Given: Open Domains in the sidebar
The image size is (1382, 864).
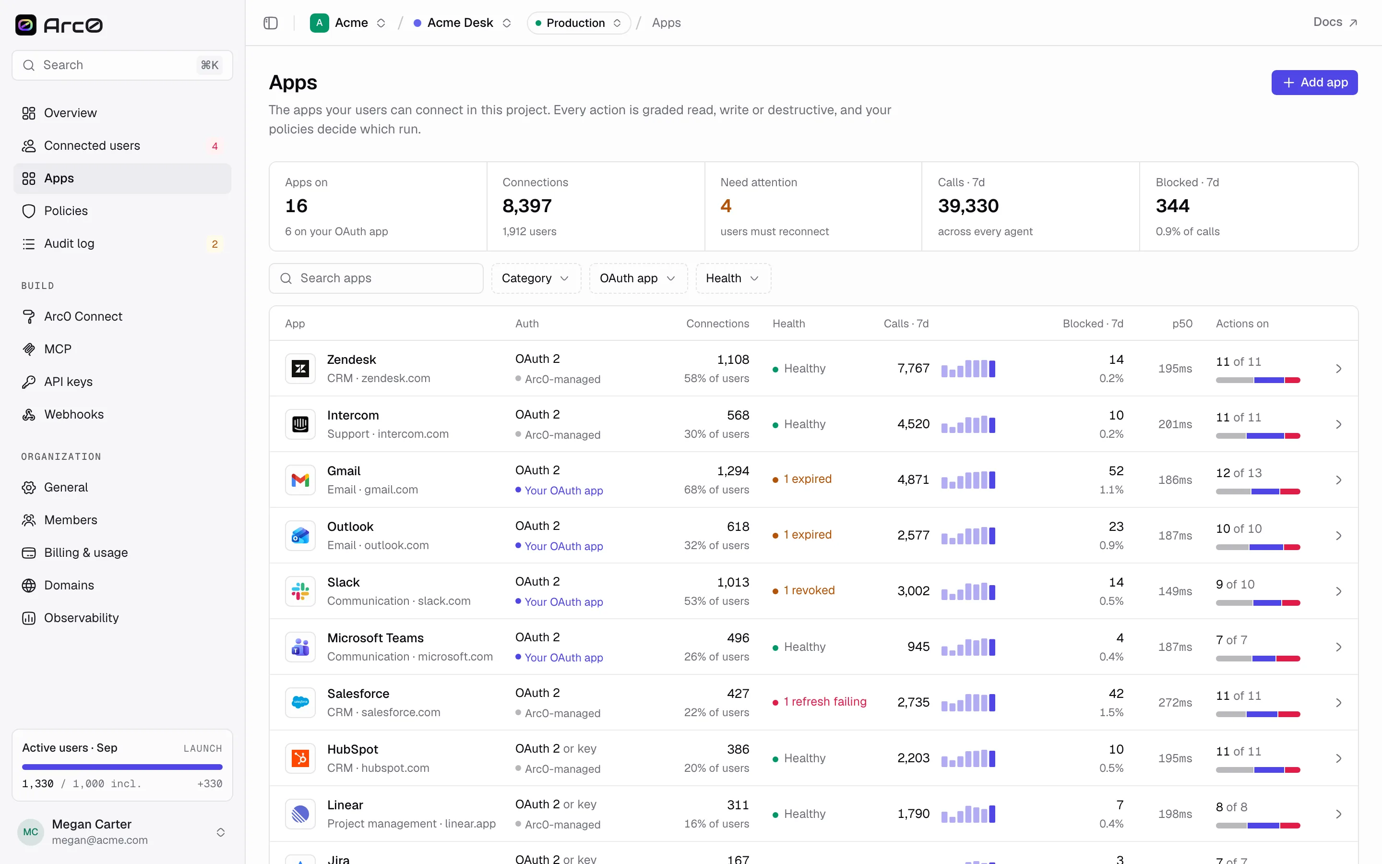Looking at the screenshot, I should pyautogui.click(x=122, y=585).
